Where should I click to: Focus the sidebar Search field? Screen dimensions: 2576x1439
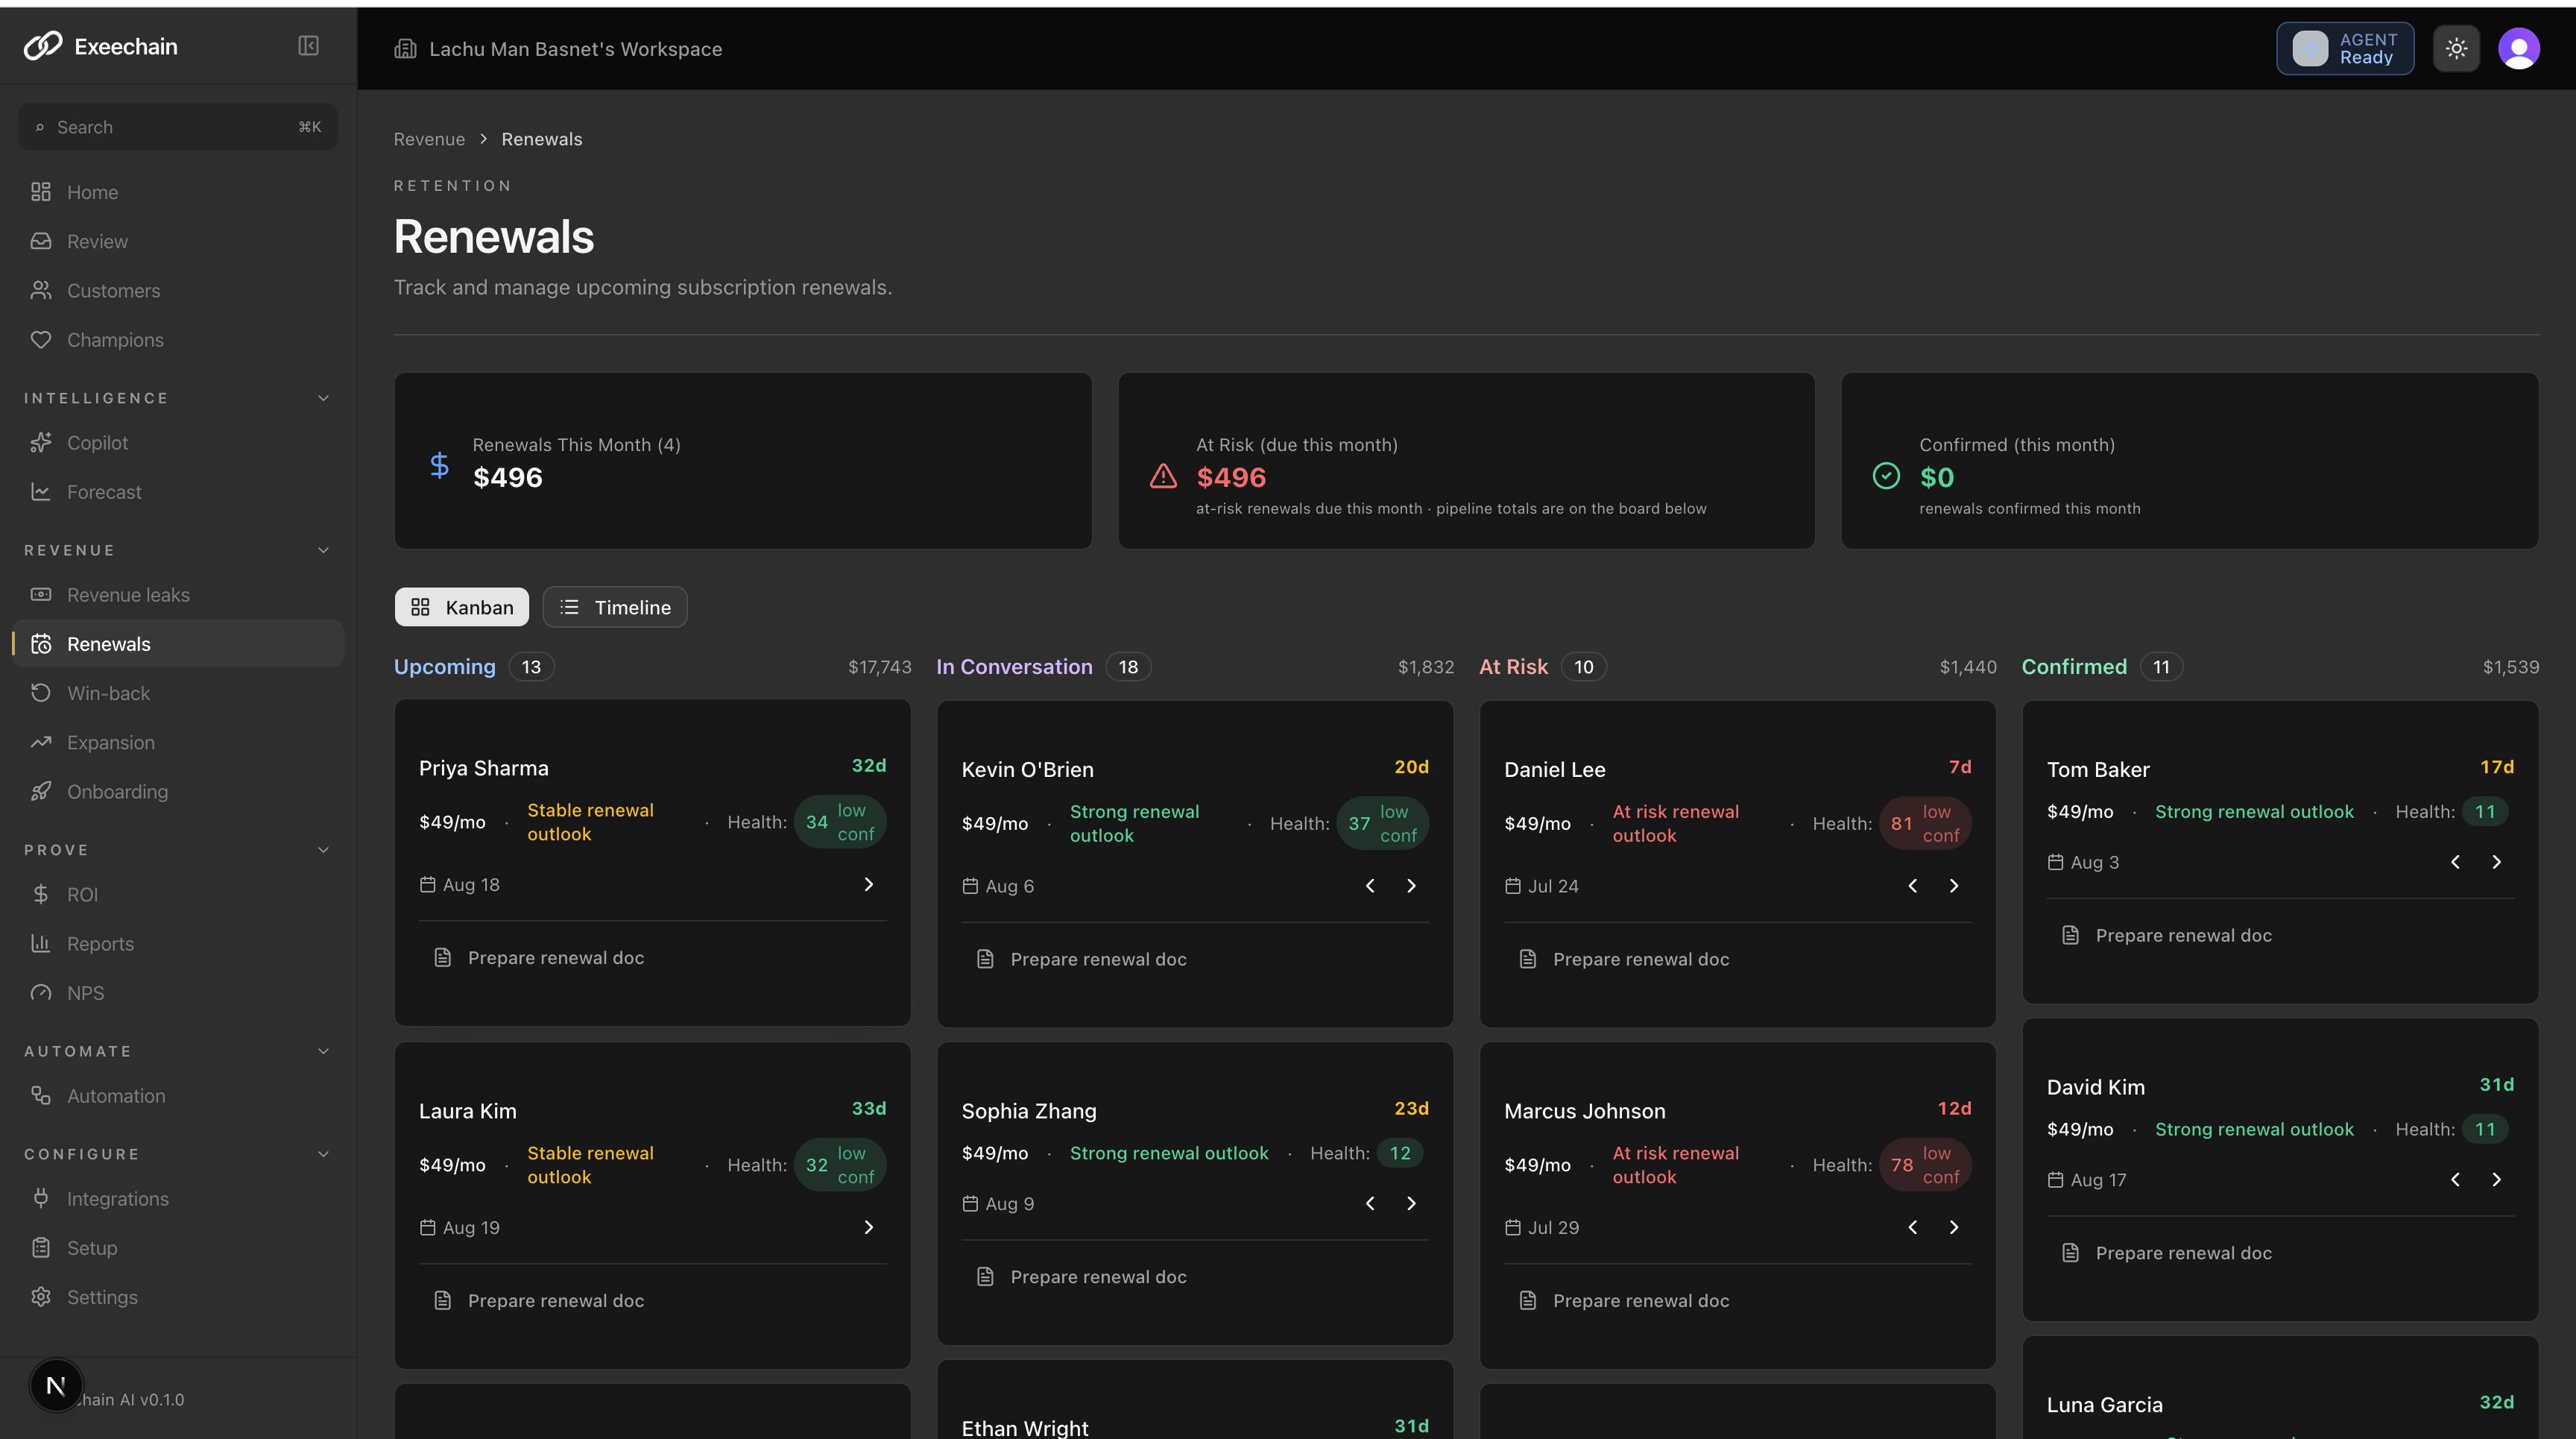tap(178, 127)
